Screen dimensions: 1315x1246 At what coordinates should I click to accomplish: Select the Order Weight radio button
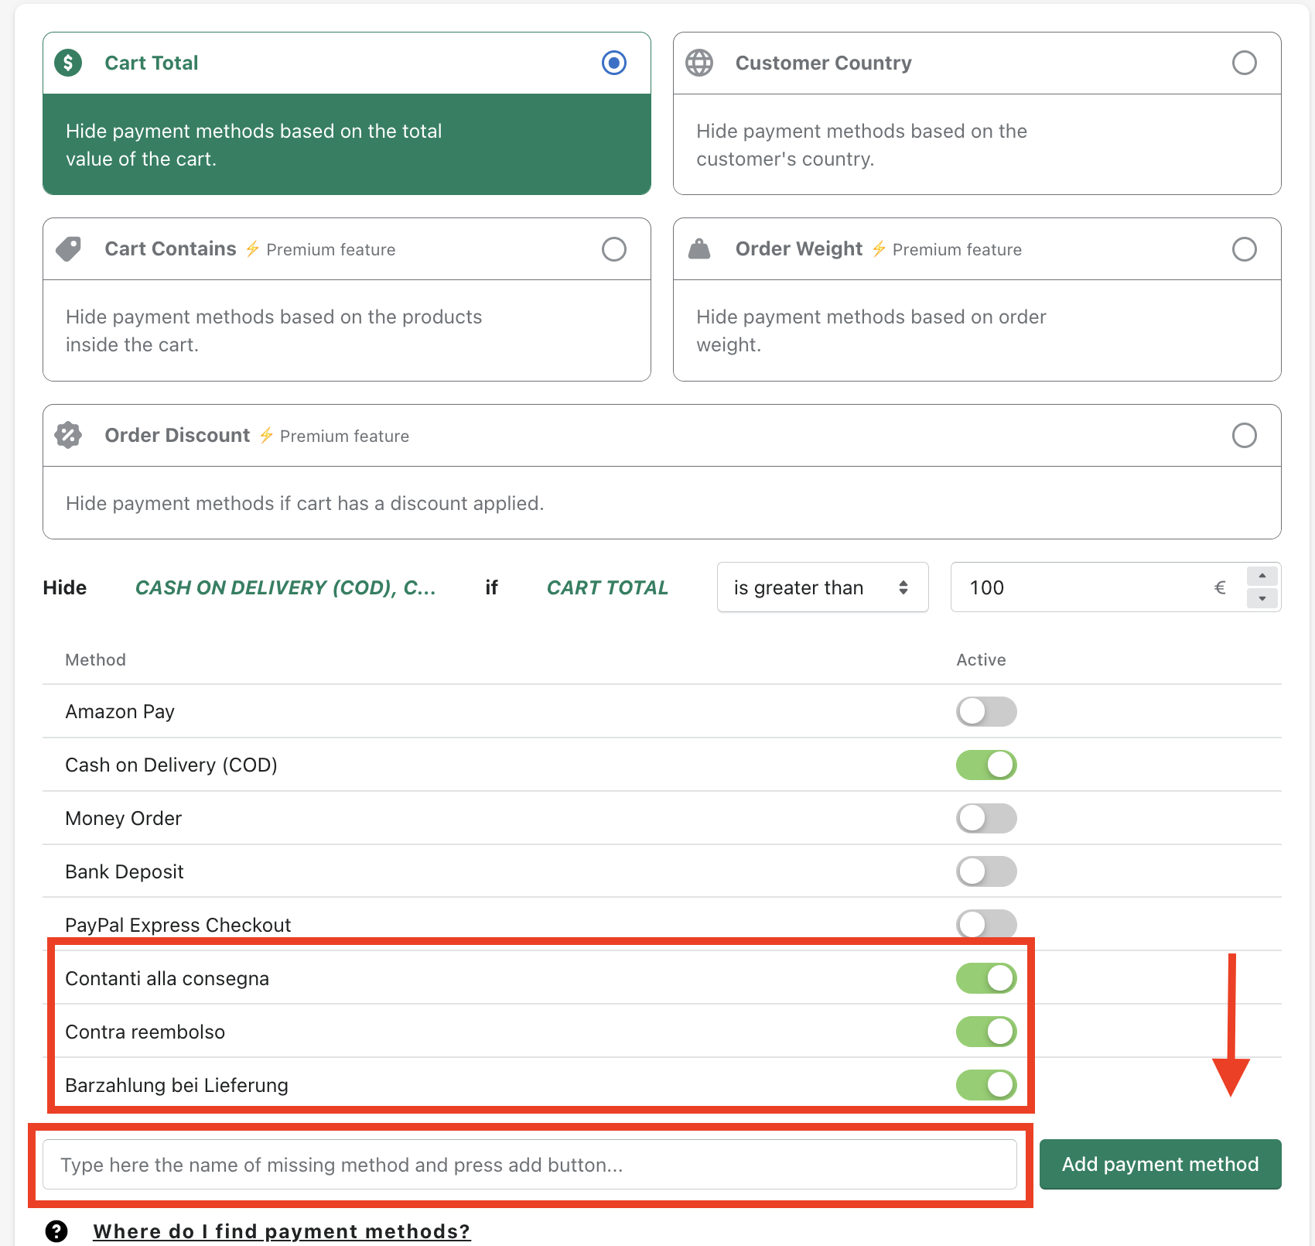coord(1245,249)
